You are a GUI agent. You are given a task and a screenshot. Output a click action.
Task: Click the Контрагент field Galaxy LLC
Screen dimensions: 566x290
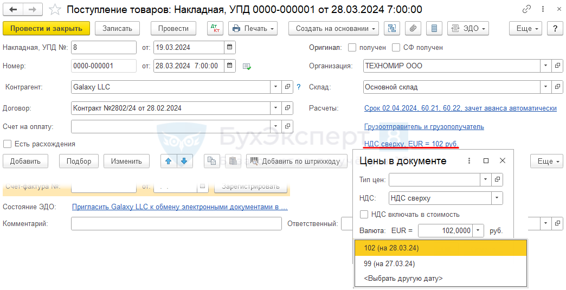pos(170,87)
